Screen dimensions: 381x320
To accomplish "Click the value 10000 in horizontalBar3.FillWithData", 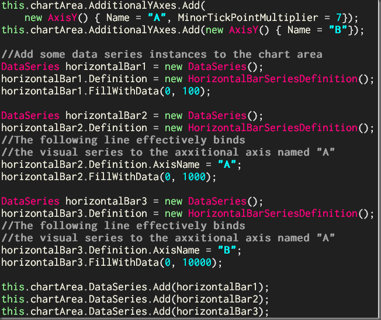I will tap(197, 262).
